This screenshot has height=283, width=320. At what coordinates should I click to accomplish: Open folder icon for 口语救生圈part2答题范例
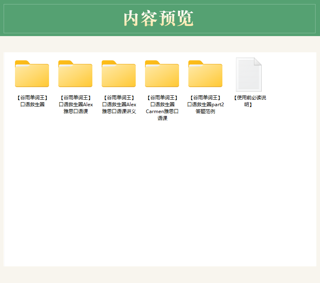[x=205, y=74]
